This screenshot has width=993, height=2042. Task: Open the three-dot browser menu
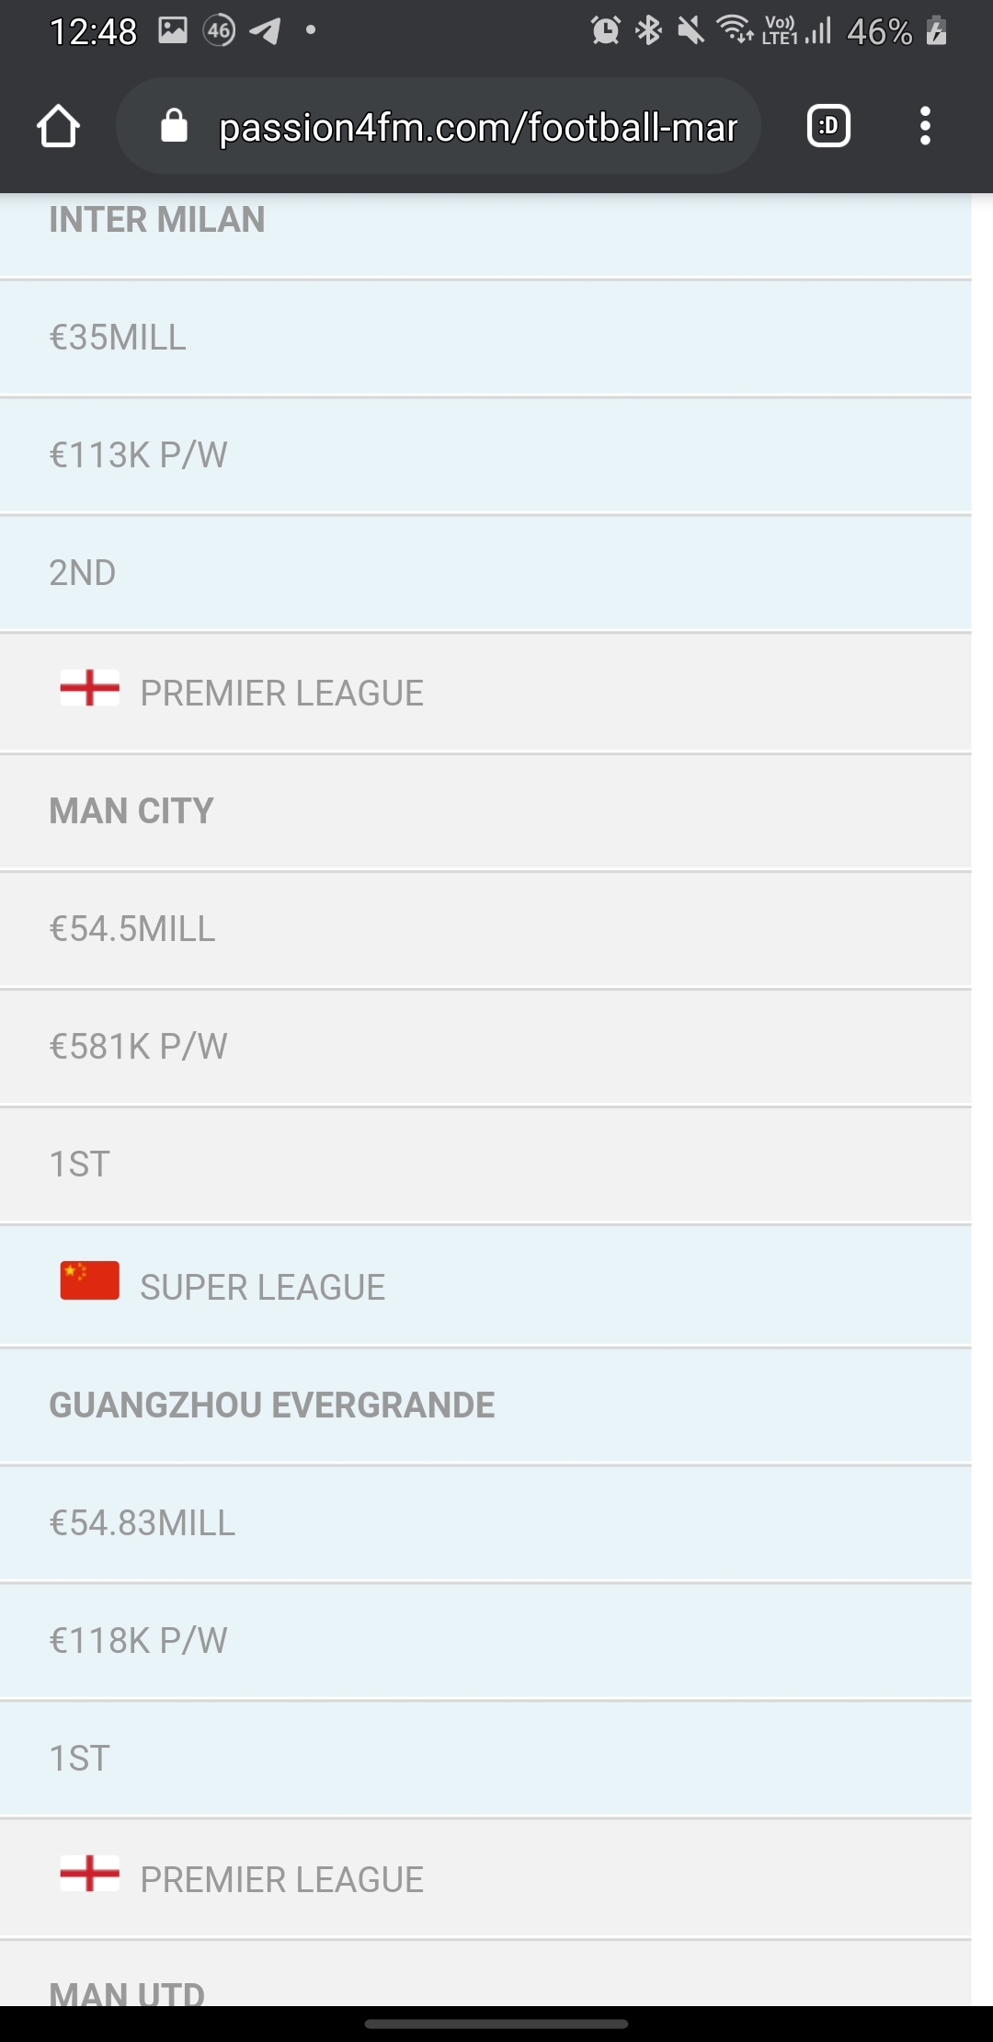[925, 126]
